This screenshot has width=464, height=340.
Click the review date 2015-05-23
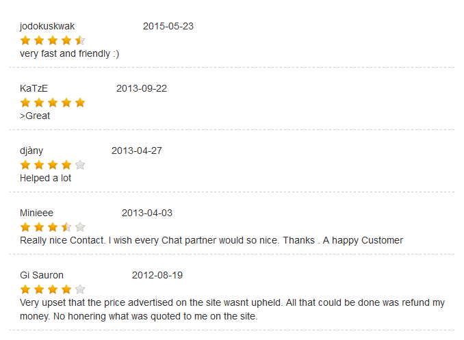click(168, 26)
